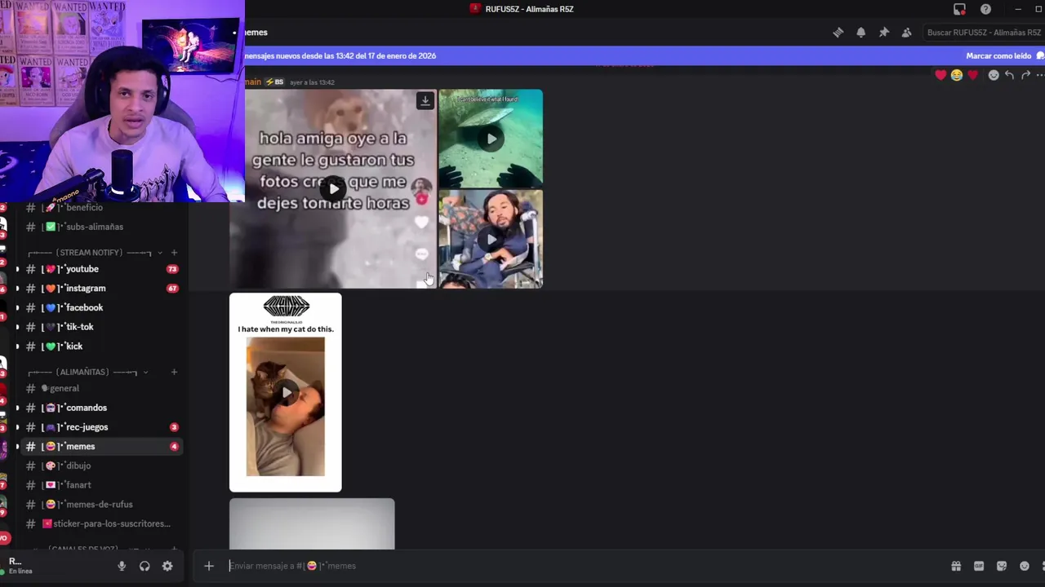Open the gift icon in message bar
This screenshot has width=1045, height=587.
pos(956,566)
